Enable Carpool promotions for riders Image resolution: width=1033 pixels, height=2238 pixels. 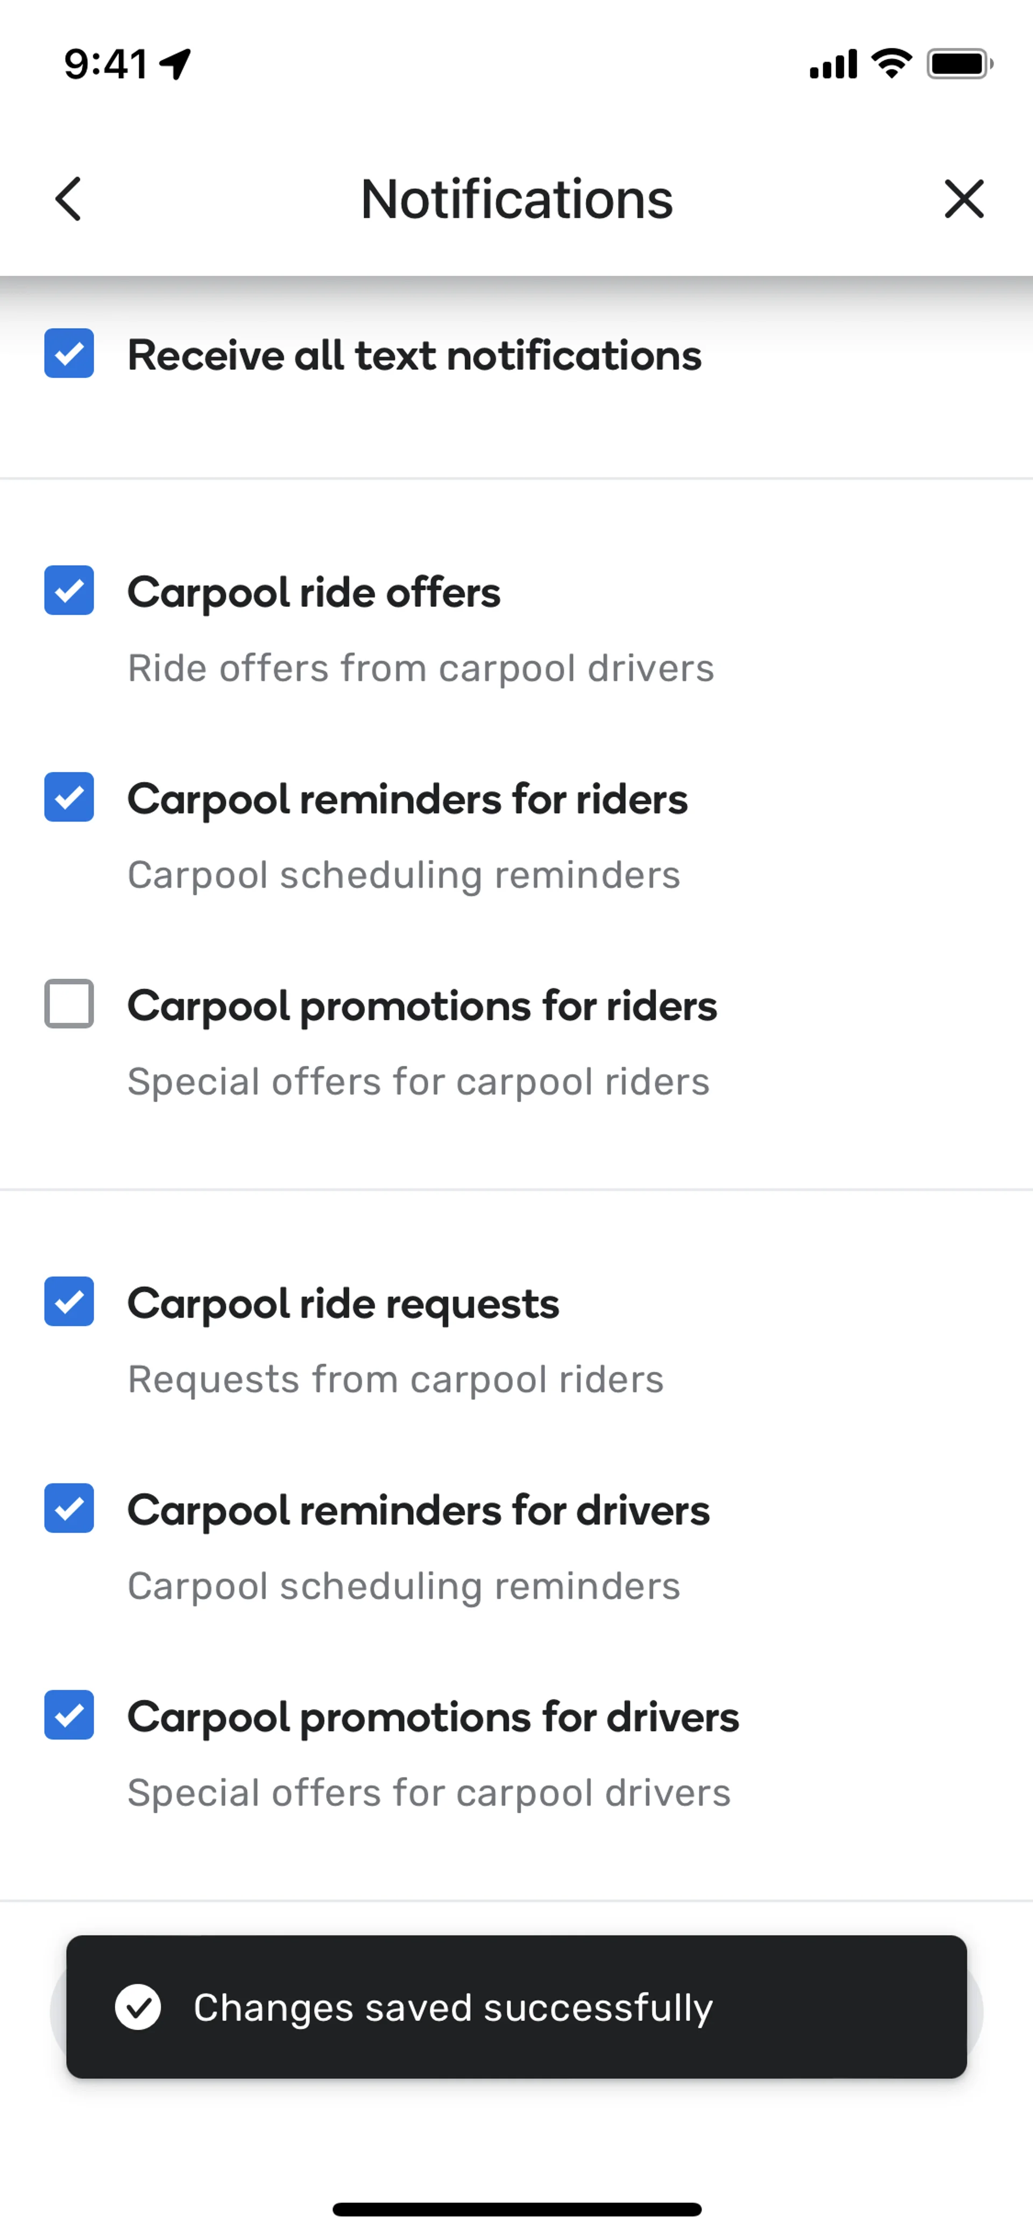coord(69,1004)
